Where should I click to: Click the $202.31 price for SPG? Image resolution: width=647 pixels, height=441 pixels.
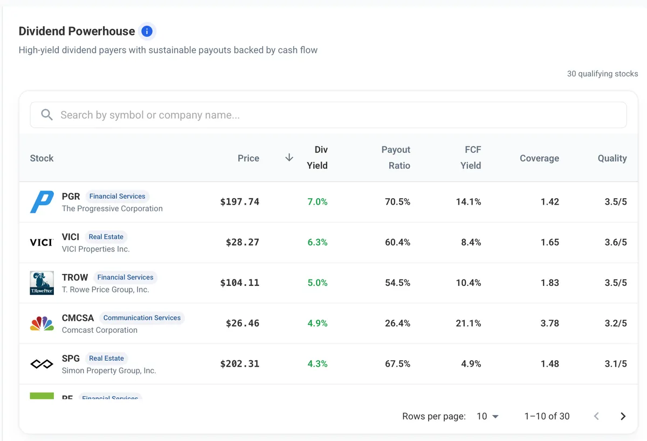click(240, 364)
